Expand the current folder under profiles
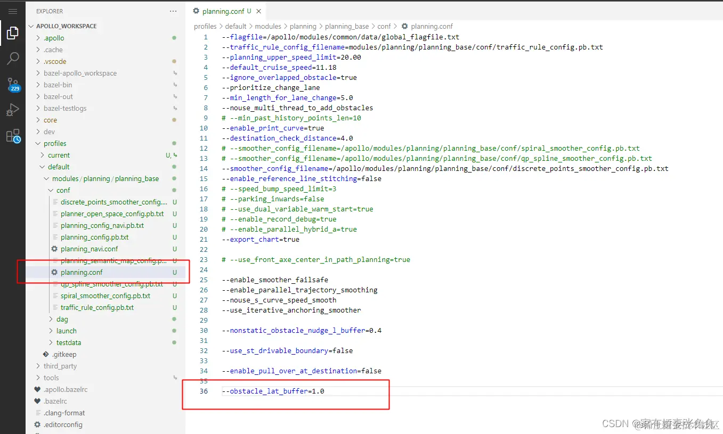 [59, 155]
